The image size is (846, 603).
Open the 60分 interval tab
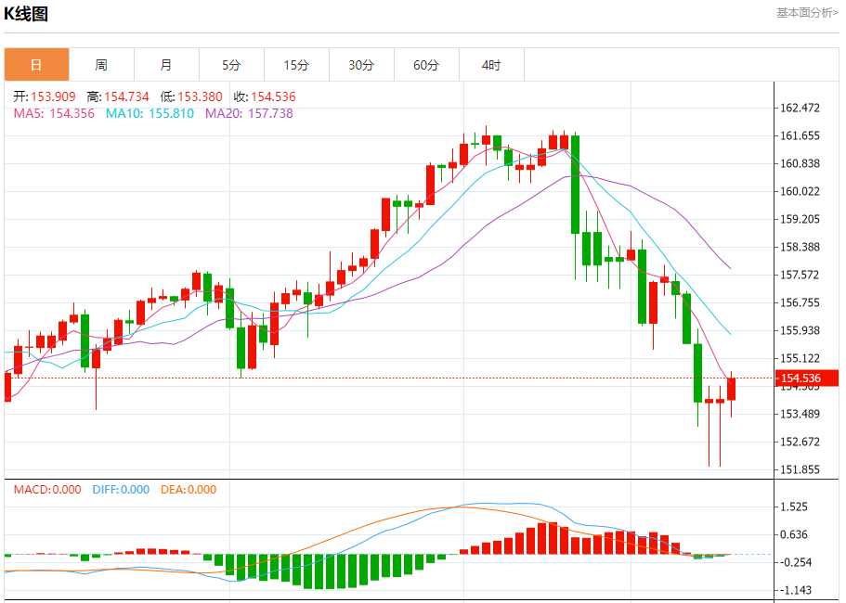pos(427,65)
